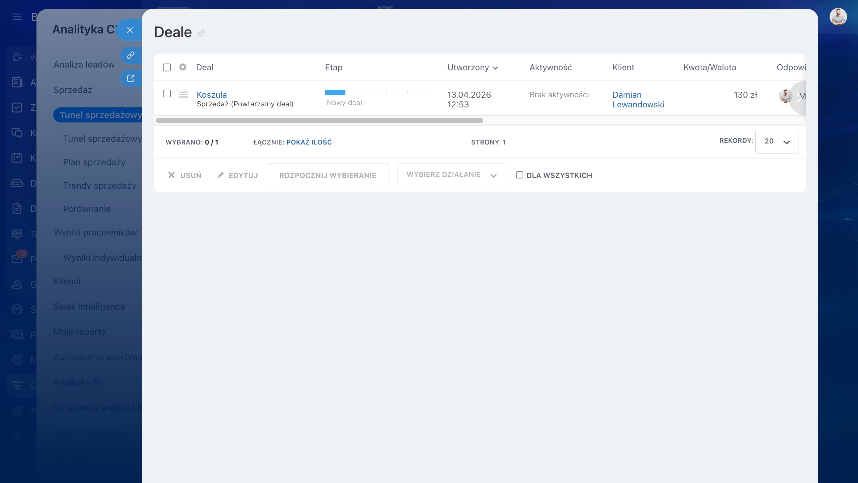This screenshot has width=858, height=483.
Task: Click the Pokaż ilość link
Action: tap(309, 142)
